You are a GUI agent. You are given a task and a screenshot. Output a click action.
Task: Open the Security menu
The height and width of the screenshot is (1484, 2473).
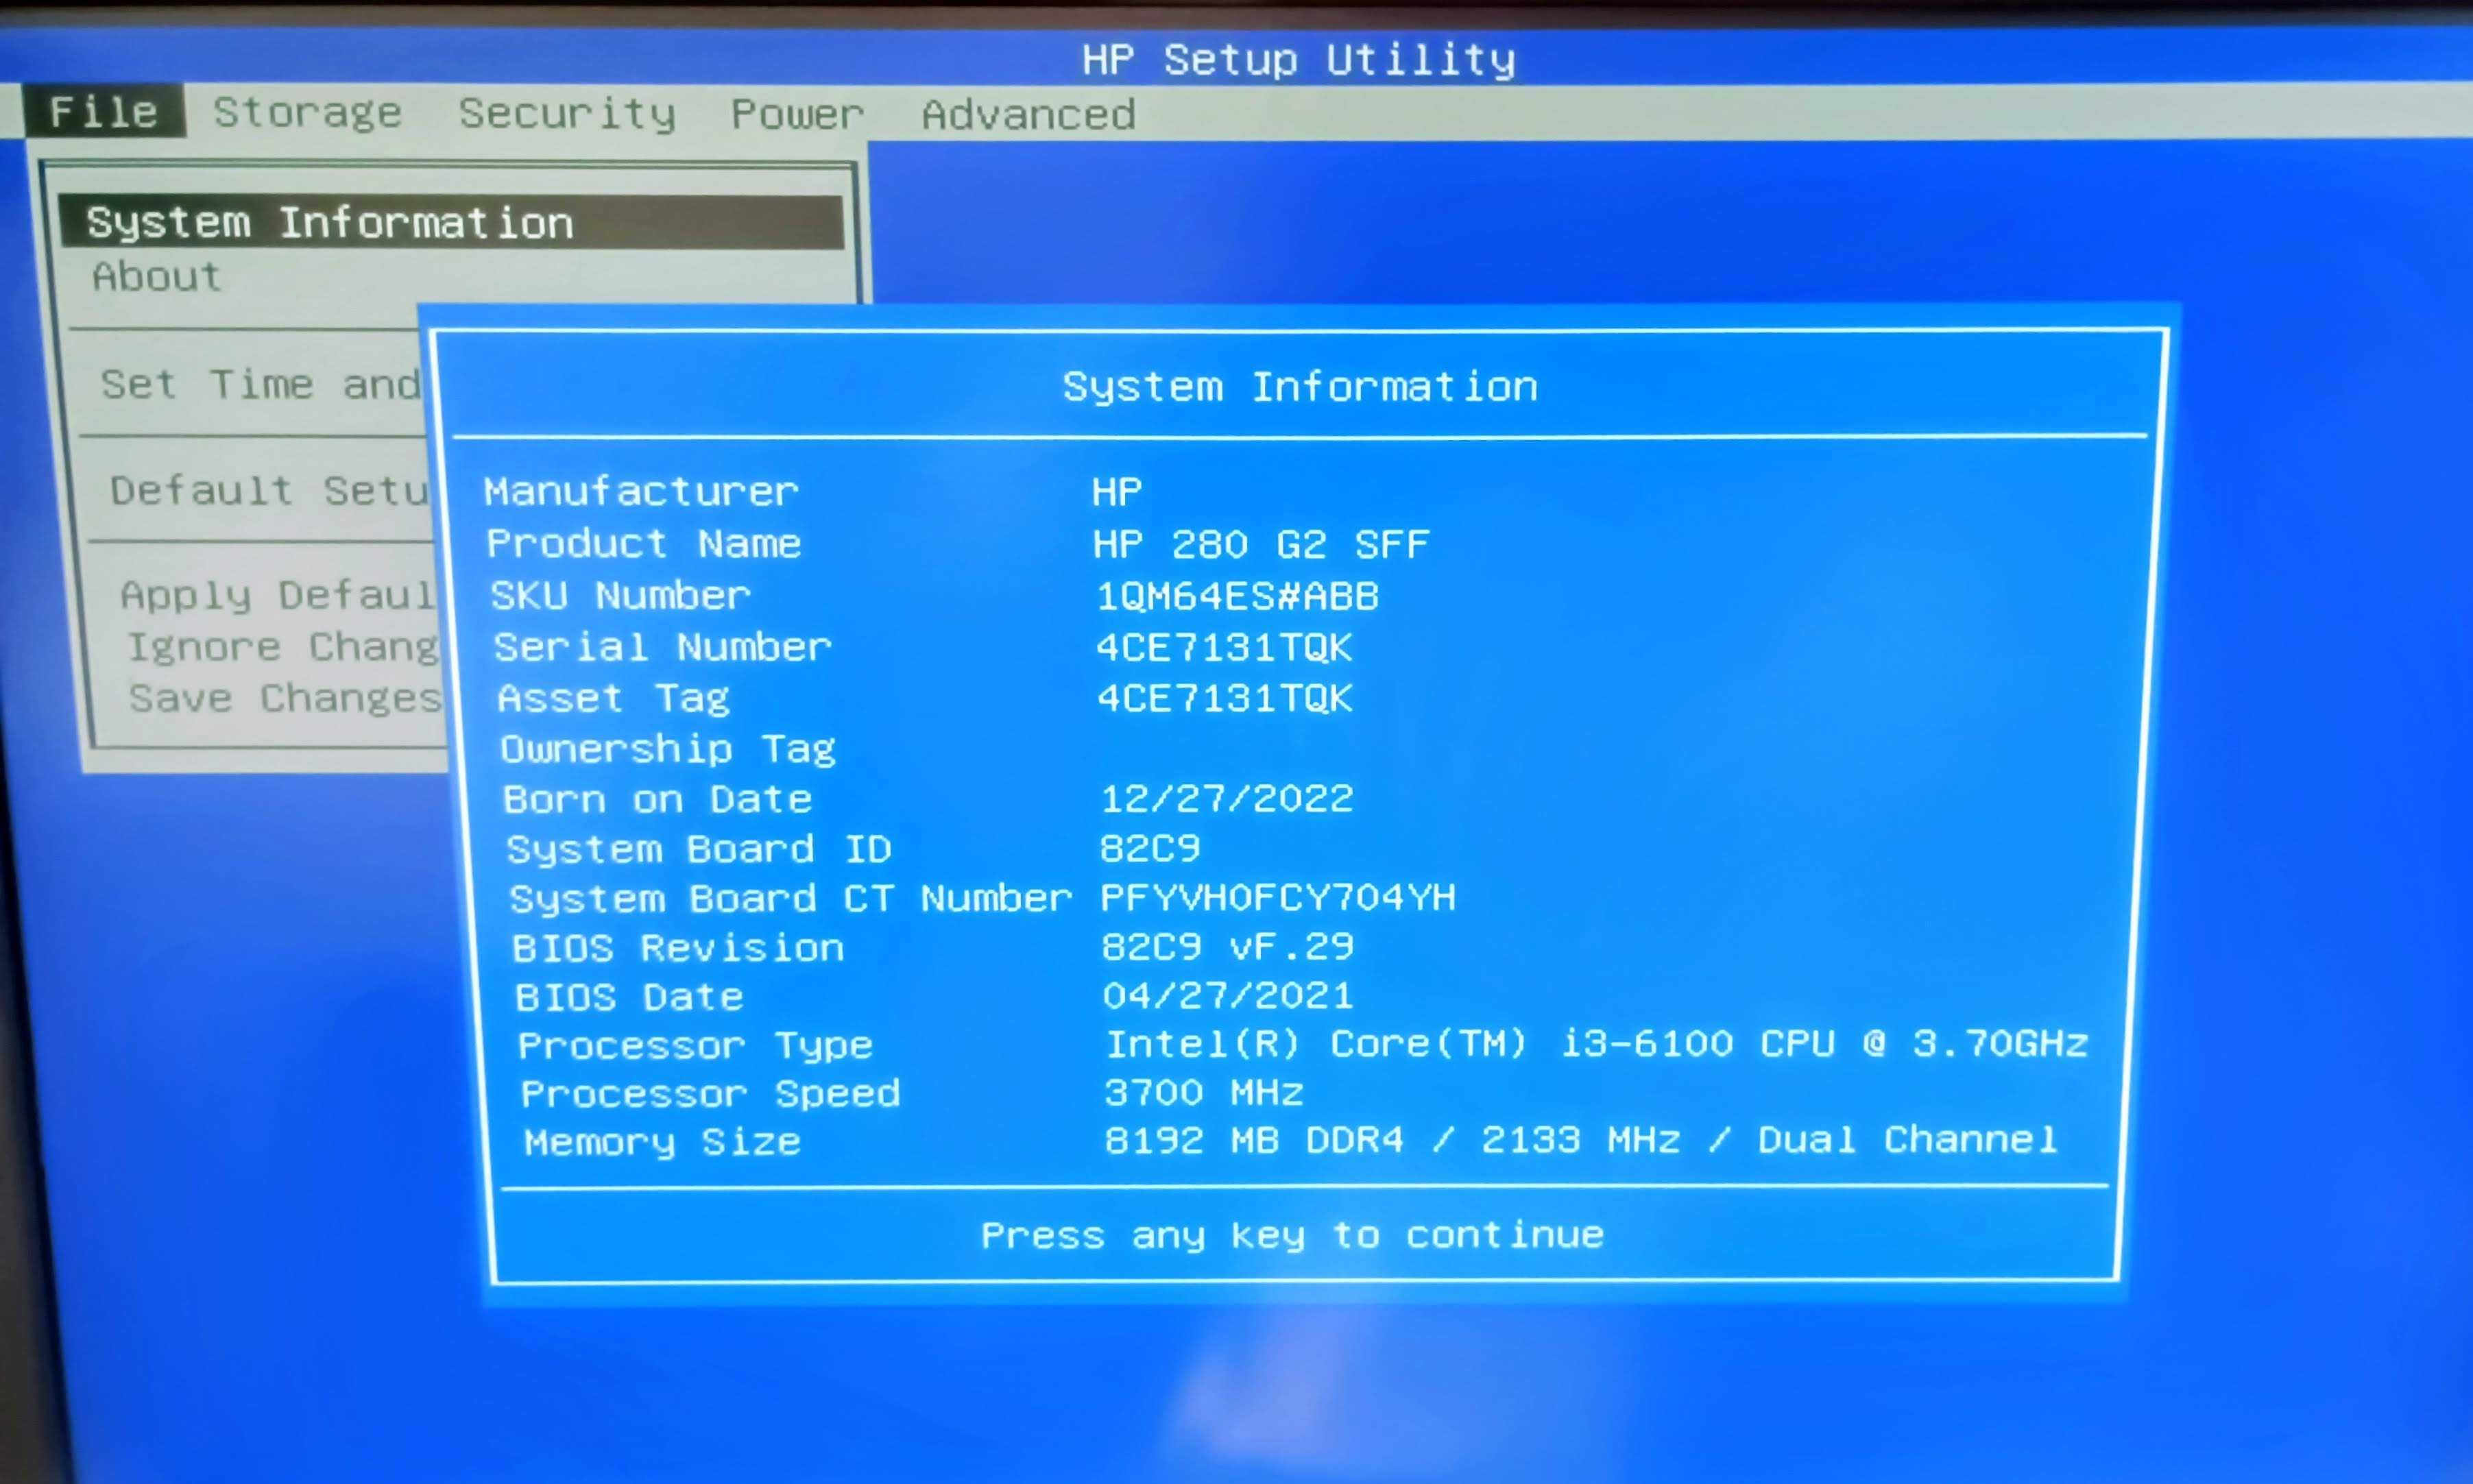click(x=567, y=113)
